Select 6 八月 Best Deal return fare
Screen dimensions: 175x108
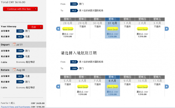click(x=82, y=87)
